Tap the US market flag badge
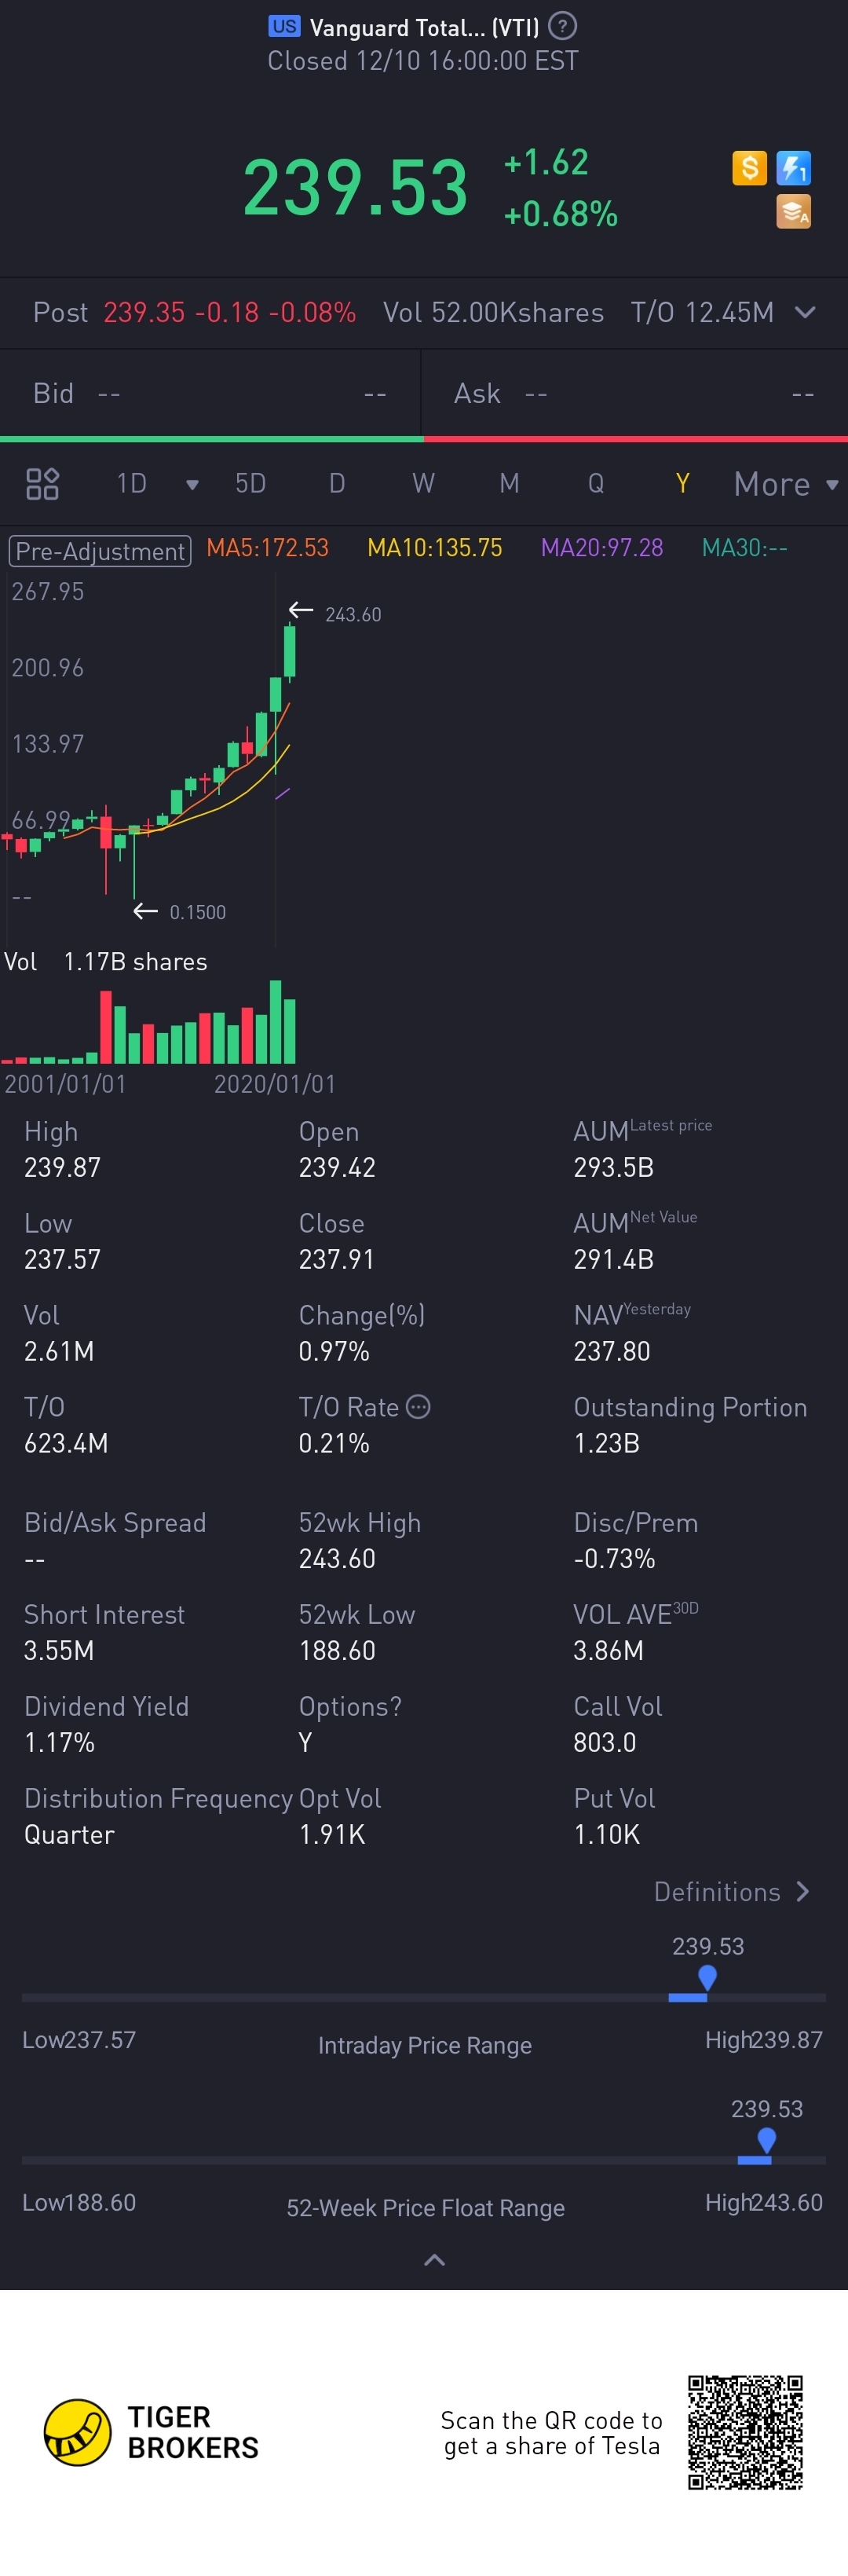 tap(284, 26)
